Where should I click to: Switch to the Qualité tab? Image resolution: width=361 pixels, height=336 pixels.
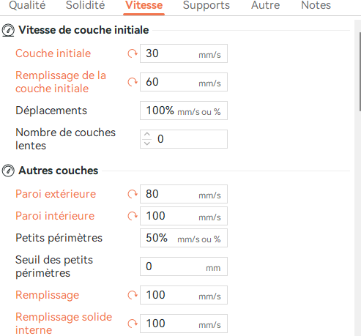click(27, 5)
